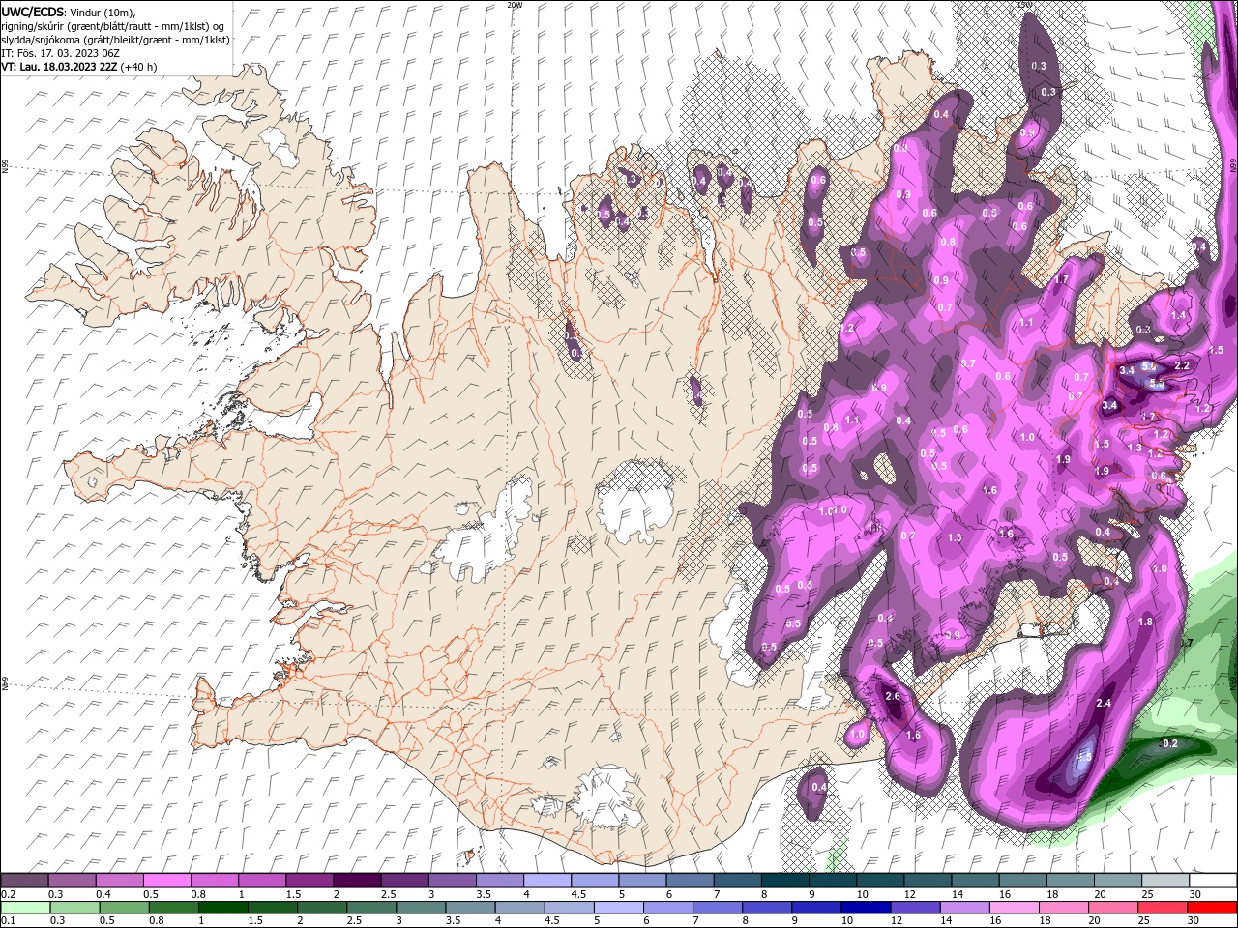Click the bright pink 0.5–0.8 snow legend swatch
Viewport: 1238px width, 928px height.
coord(166,881)
